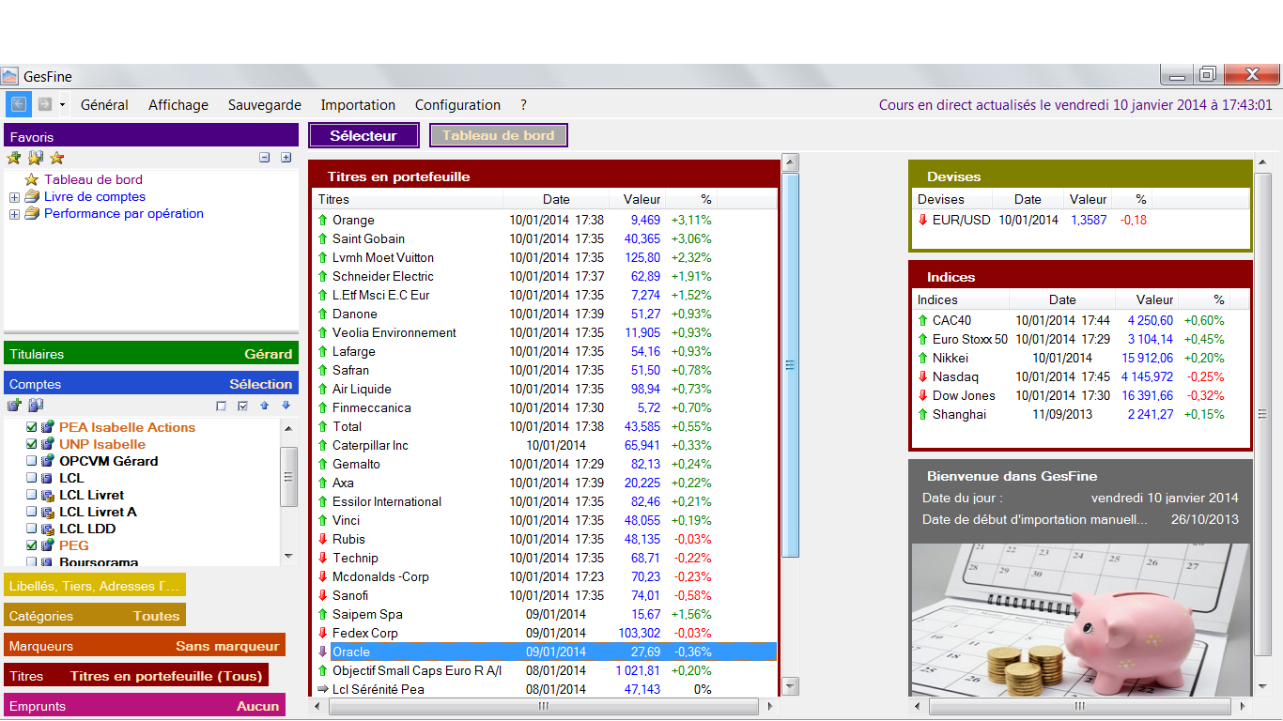
Task: Open the Importation menu
Action: [x=358, y=105]
